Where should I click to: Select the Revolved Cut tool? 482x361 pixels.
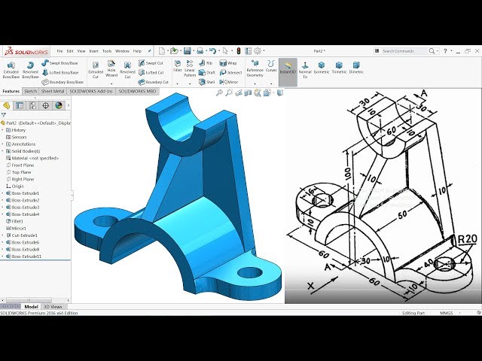pos(127,70)
